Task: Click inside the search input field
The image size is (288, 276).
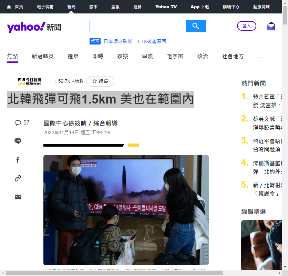Action: point(138,26)
